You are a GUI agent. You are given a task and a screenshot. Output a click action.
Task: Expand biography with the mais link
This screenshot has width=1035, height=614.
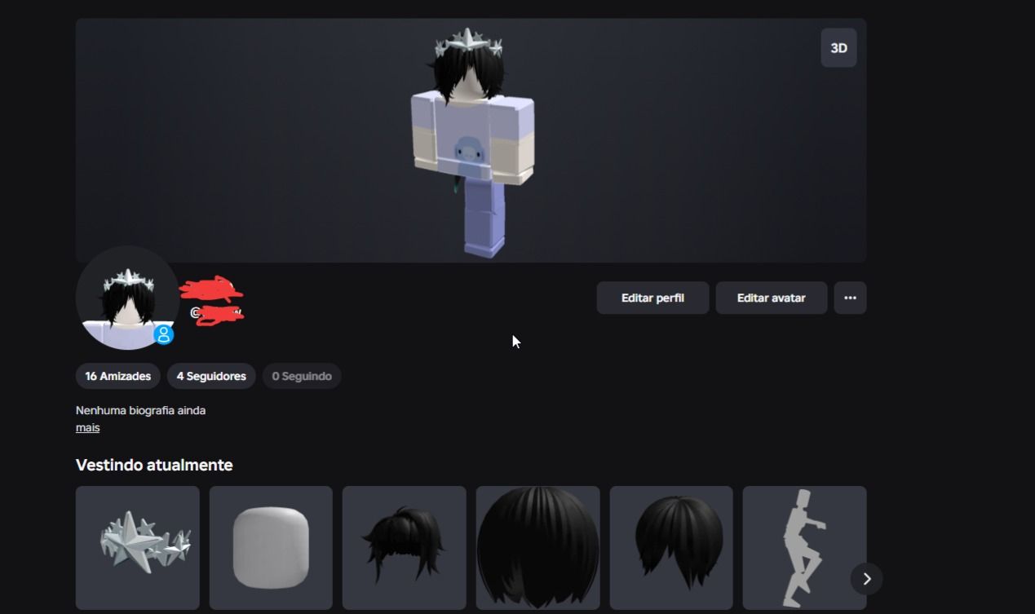click(x=87, y=427)
